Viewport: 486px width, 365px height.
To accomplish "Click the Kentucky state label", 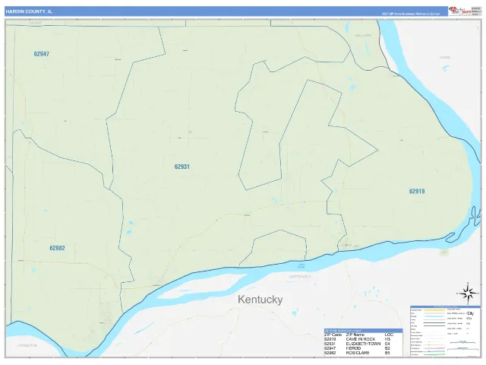I will [x=260, y=300].
